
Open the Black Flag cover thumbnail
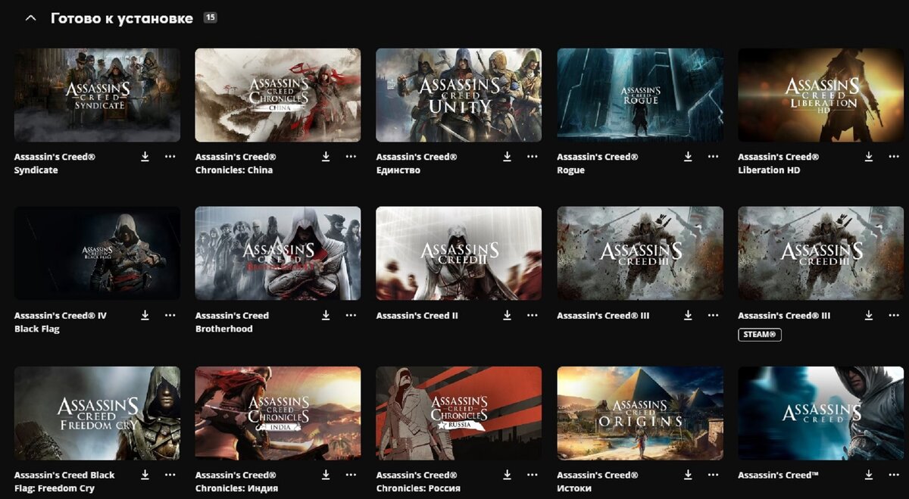(97, 254)
